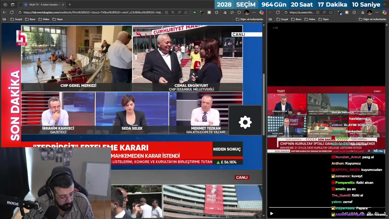Image resolution: width=389 pixels, height=219 pixels.
Task: Open Sosyal bookmarks folder in right window
Action: pyautogui.click(x=282, y=19)
